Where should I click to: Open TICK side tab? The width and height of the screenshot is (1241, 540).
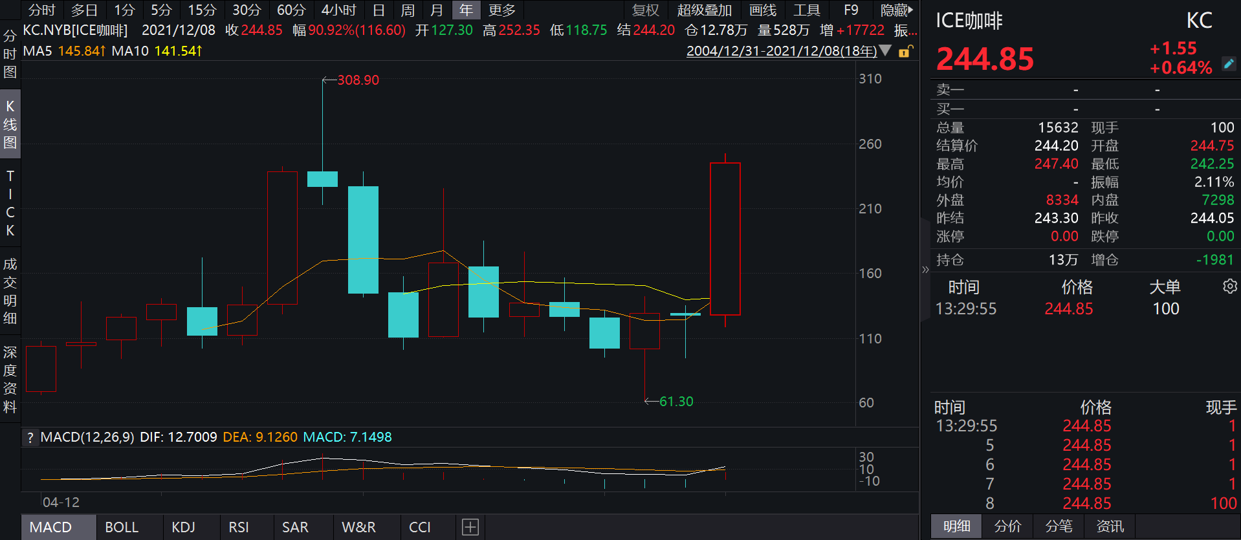click(x=10, y=203)
